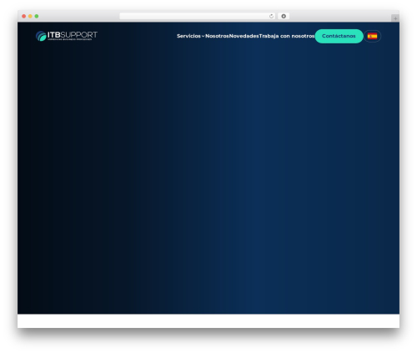Select the Spanish flag language switcher

[372, 36]
